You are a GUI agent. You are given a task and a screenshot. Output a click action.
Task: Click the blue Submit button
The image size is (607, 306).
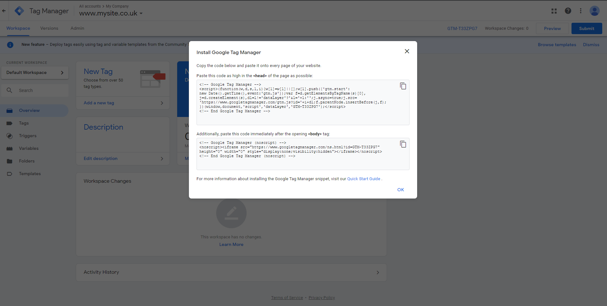point(587,28)
